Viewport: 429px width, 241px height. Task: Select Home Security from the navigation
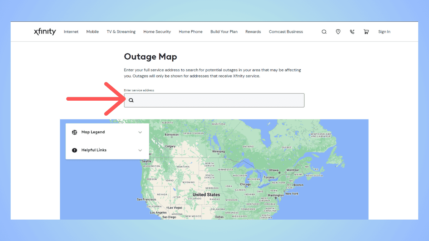tap(157, 31)
